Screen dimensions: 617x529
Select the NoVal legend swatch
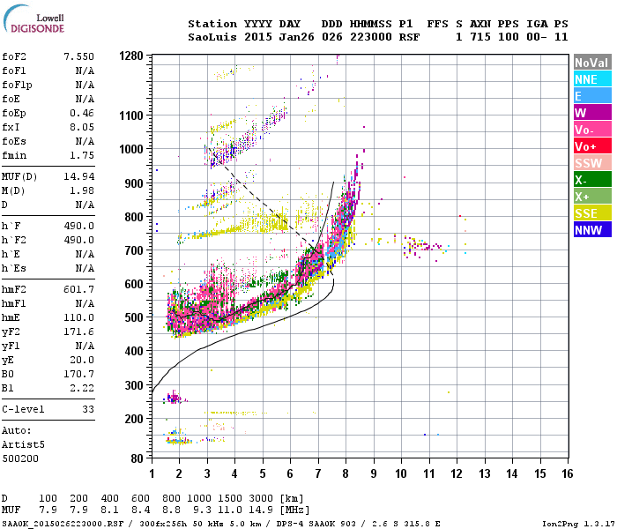[592, 63]
